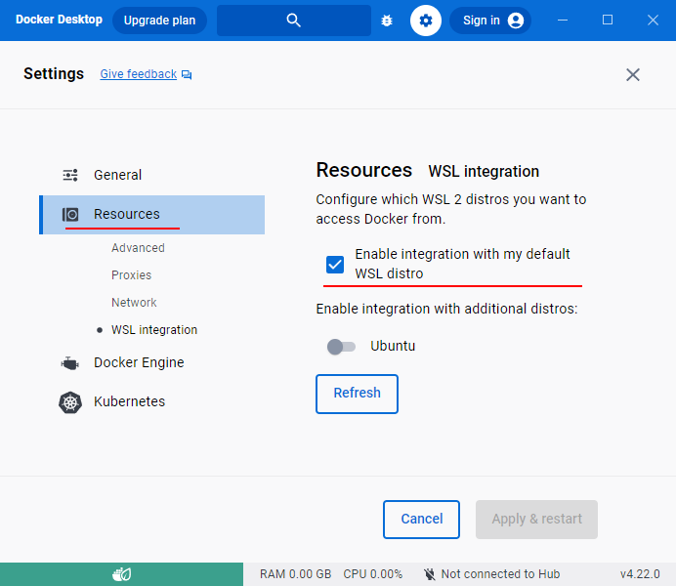Select the General settings section
Image resolution: width=676 pixels, height=586 pixels.
coord(151,175)
